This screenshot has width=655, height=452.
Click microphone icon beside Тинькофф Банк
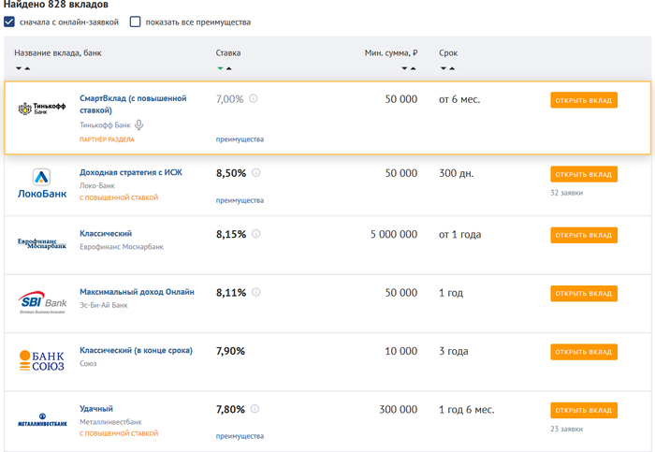139,124
